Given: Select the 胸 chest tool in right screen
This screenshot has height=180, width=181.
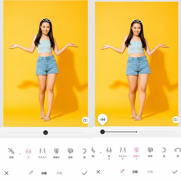Looking at the screenshot, I should (x=164, y=152).
